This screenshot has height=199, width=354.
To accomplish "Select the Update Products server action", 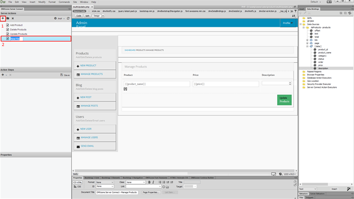I will pyautogui.click(x=19, y=34).
